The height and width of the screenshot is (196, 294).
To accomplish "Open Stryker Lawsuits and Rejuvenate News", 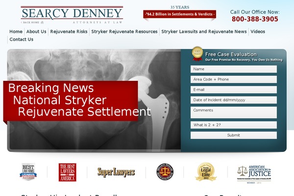I will point(204,31).
